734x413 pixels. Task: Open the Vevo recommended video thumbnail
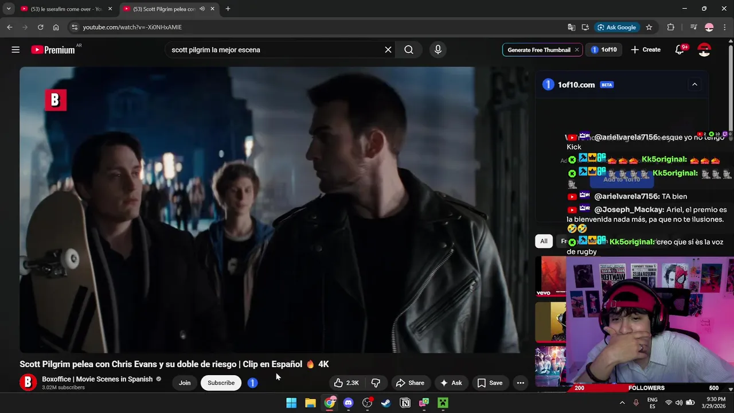pyautogui.click(x=551, y=277)
